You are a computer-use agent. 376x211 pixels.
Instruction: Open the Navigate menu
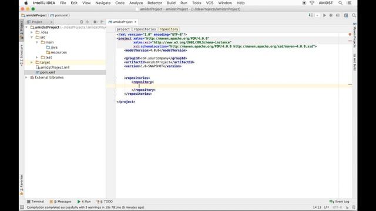tap(103, 3)
